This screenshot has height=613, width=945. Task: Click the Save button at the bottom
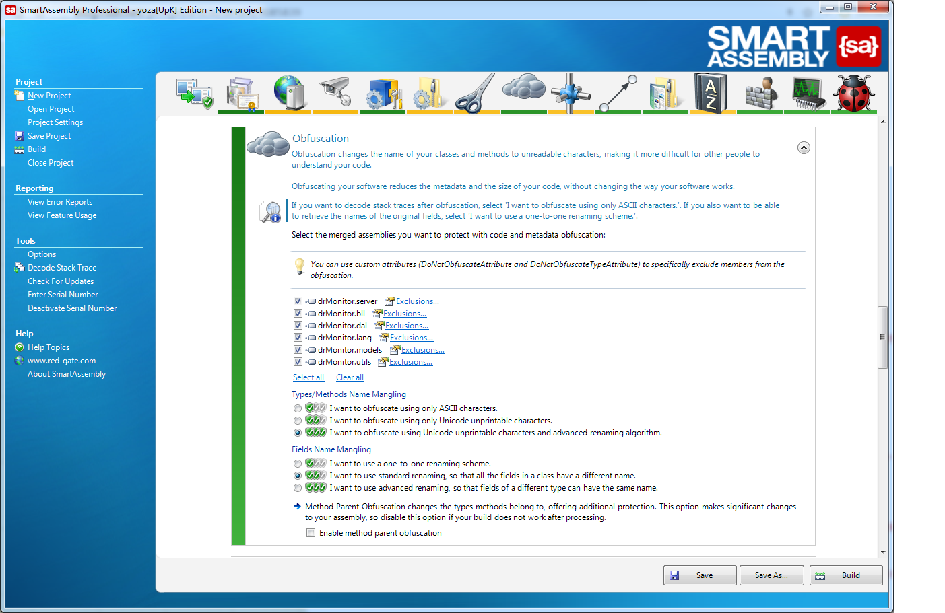700,575
